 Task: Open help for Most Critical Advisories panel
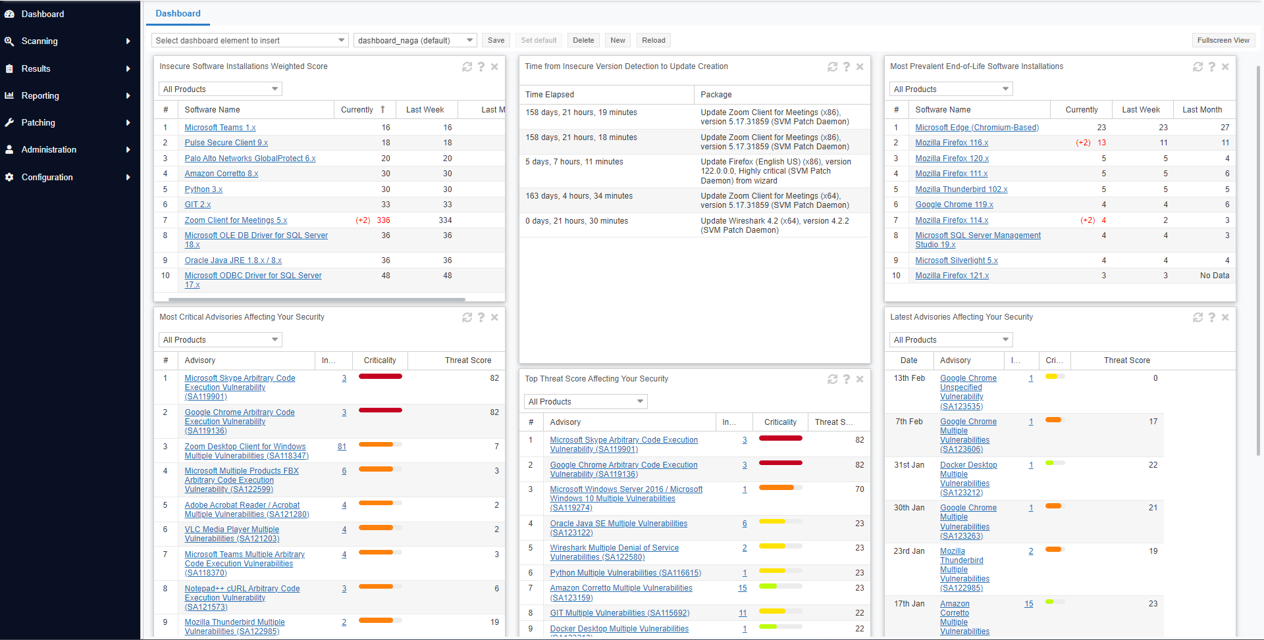point(481,318)
